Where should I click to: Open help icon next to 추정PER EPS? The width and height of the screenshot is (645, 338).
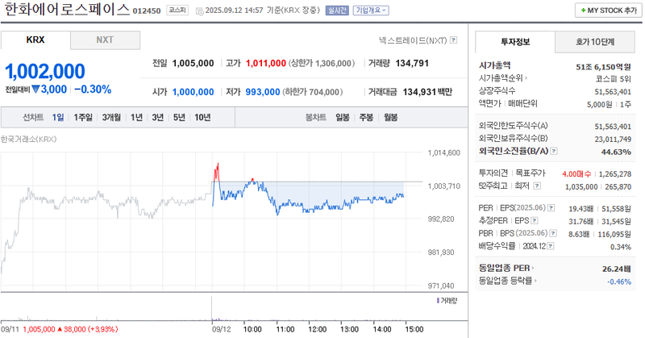coord(535,221)
